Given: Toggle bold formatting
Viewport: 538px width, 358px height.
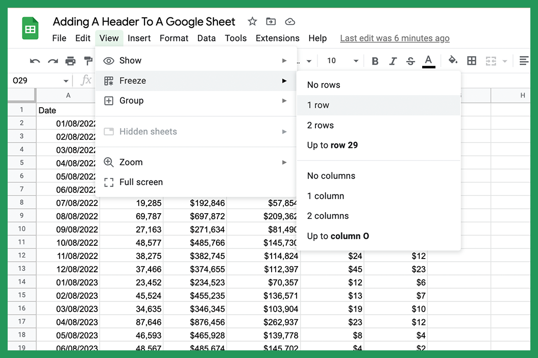Looking at the screenshot, I should coord(375,61).
